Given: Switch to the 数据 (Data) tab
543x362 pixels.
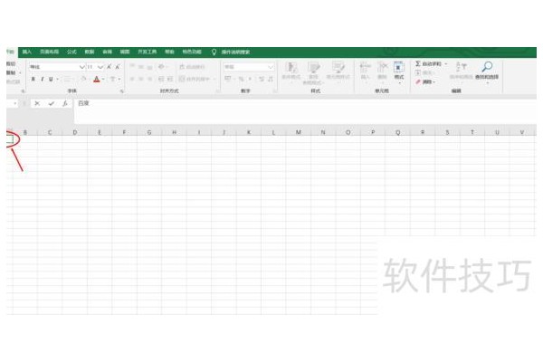Looking at the screenshot, I should click(x=90, y=52).
